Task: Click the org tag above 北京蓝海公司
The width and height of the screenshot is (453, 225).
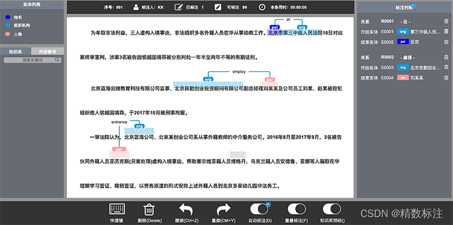Action: pos(140,126)
